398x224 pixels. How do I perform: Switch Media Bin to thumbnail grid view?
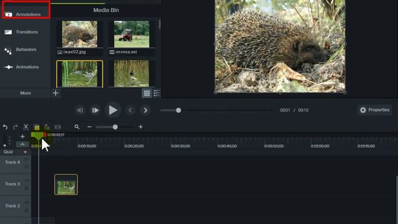click(147, 93)
